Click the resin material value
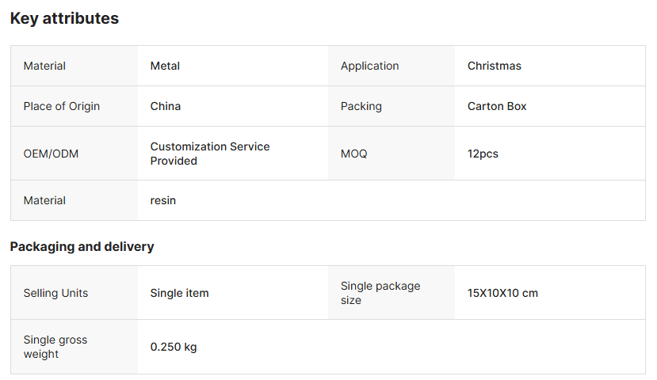Viewport: 657px width, 380px height. point(162,200)
